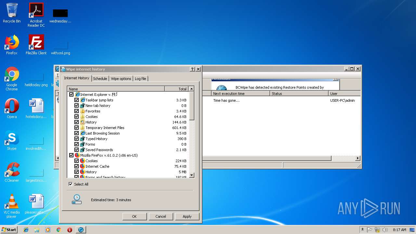This screenshot has width=416, height=234.
Task: Sort list by Name column header
Action: click(x=116, y=89)
